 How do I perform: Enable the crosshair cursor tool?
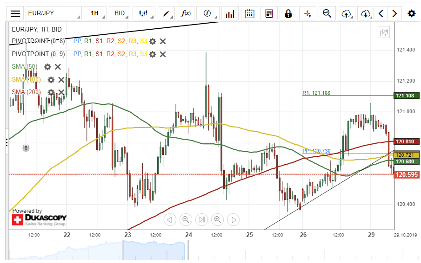[x=307, y=13]
